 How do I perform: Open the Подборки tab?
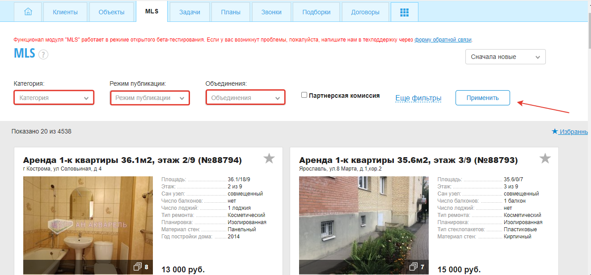[x=317, y=12]
